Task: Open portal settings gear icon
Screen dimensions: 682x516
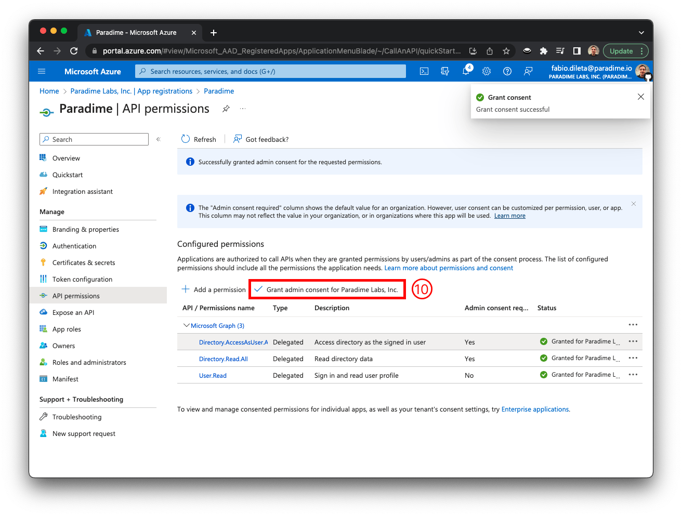Action: 487,71
